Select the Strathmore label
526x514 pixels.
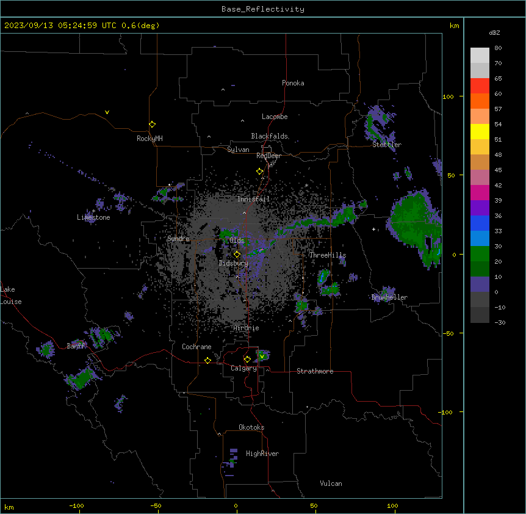point(315,371)
